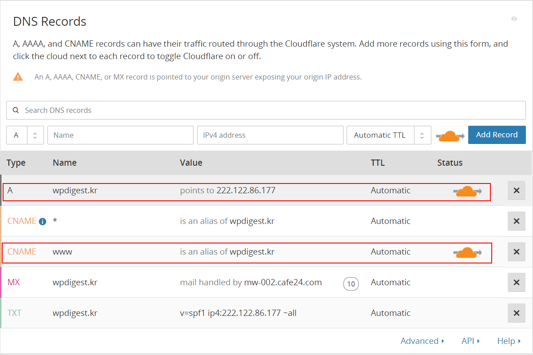Click the Status column header
This screenshot has height=355, width=533.
click(450, 163)
